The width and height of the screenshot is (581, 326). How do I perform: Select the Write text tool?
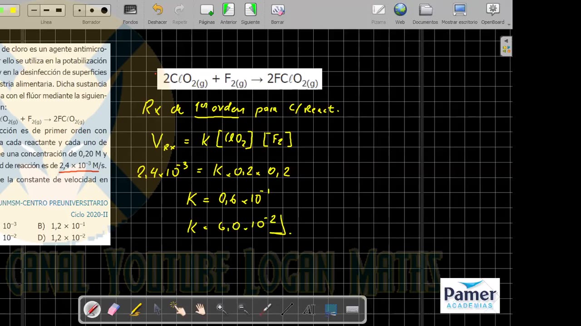coord(309,310)
